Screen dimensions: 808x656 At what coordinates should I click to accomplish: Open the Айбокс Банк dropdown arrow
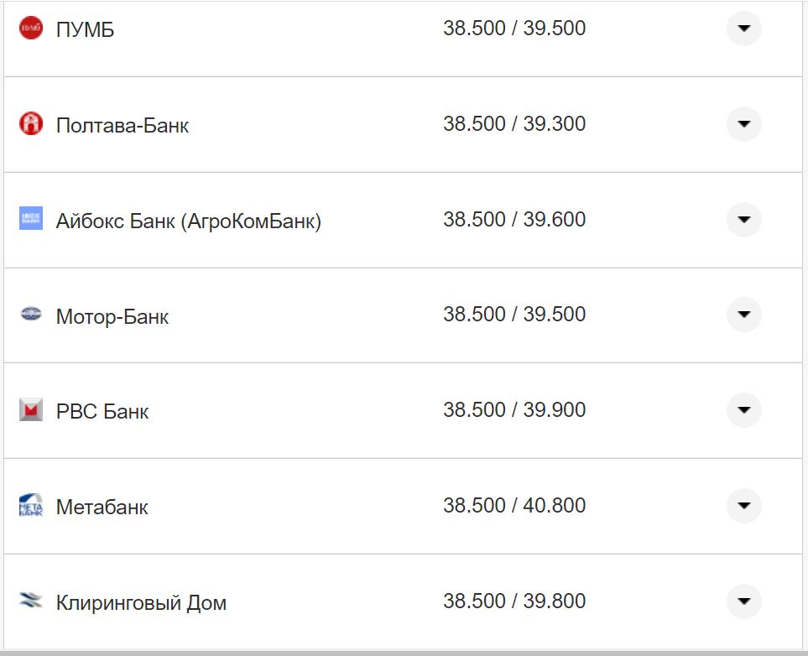[x=743, y=220]
